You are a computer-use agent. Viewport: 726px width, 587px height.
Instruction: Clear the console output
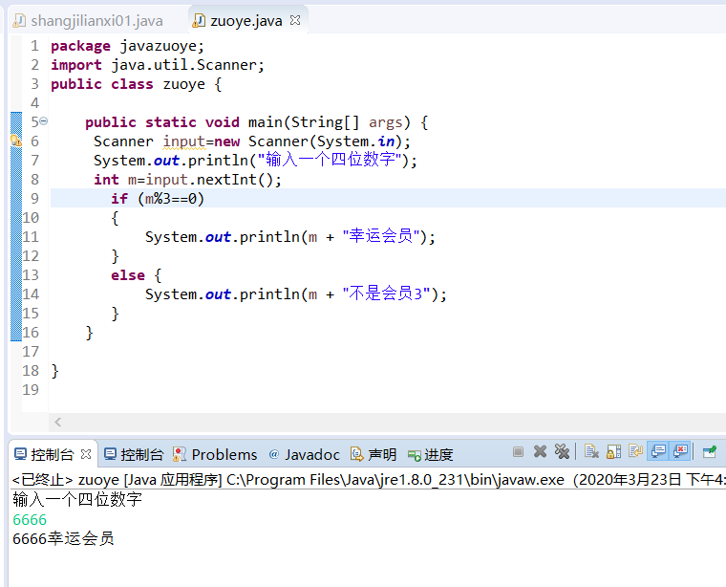pos(591,451)
